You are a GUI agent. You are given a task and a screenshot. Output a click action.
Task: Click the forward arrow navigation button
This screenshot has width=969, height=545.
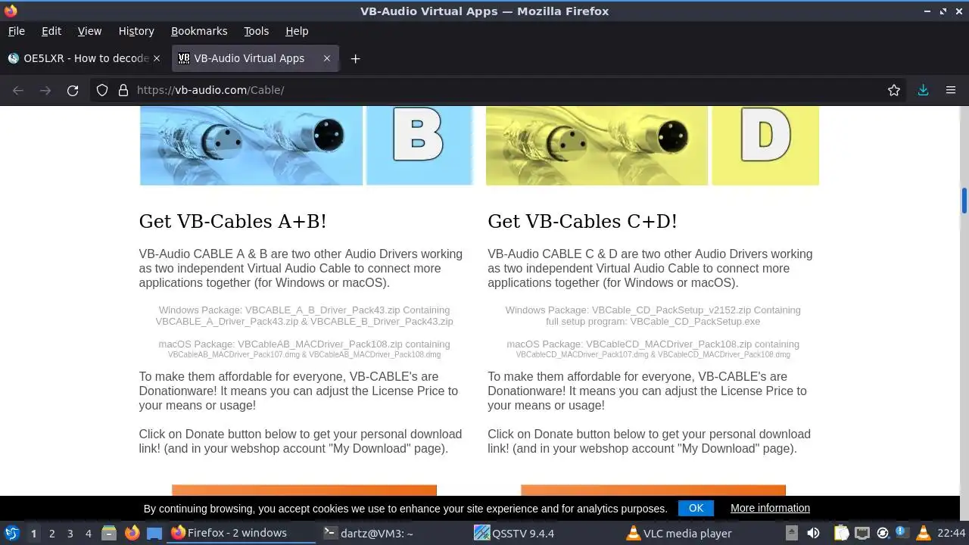[x=45, y=90]
